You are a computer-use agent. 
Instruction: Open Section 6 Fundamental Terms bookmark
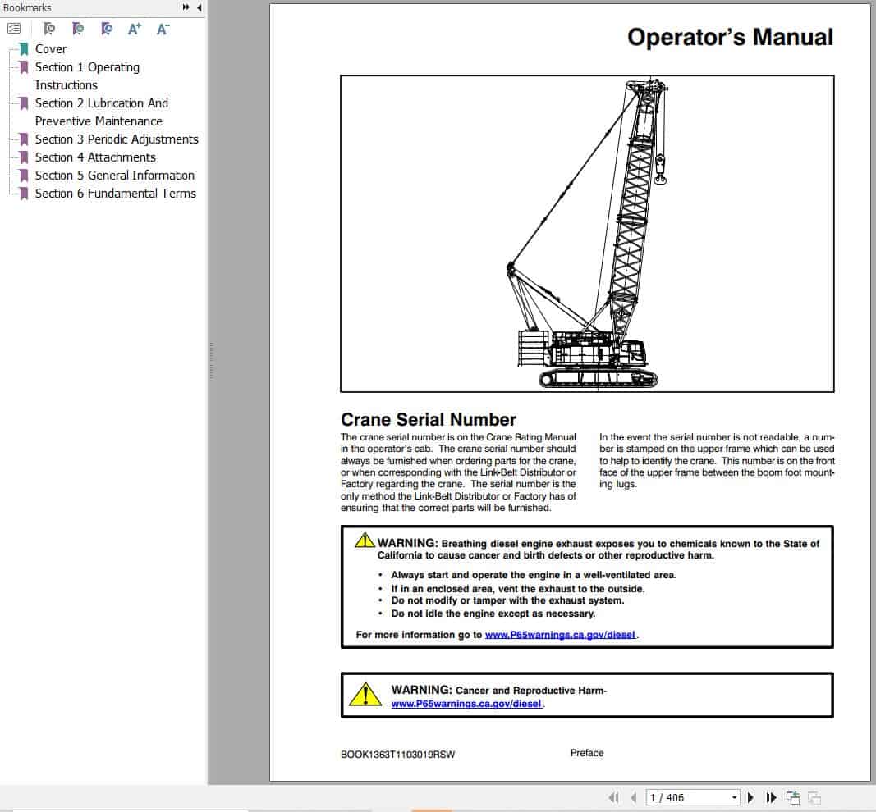[x=116, y=194]
